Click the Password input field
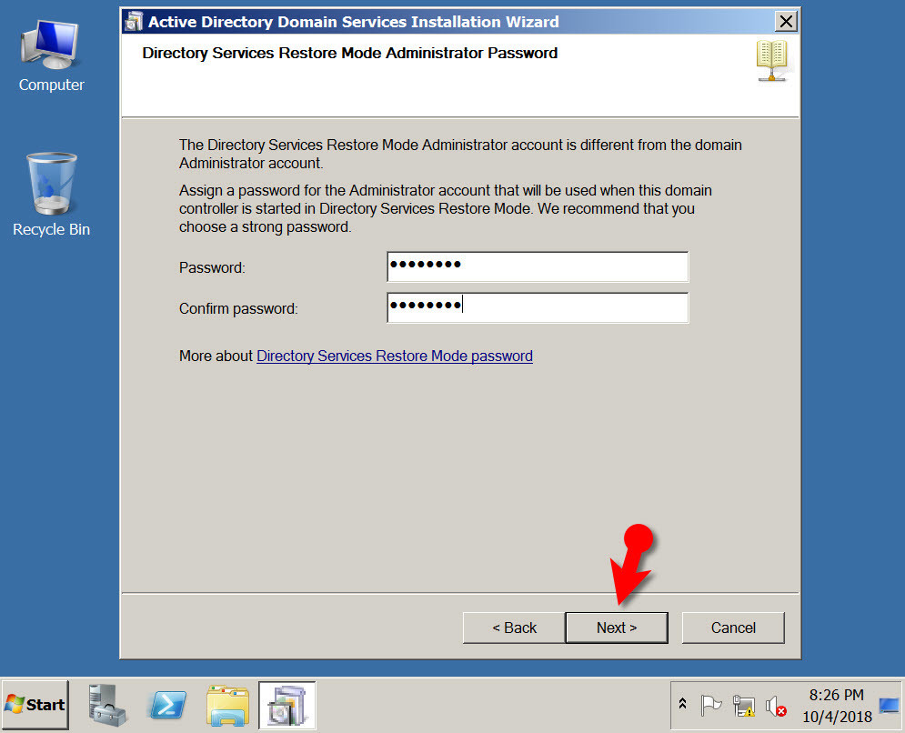905x733 pixels. click(538, 266)
